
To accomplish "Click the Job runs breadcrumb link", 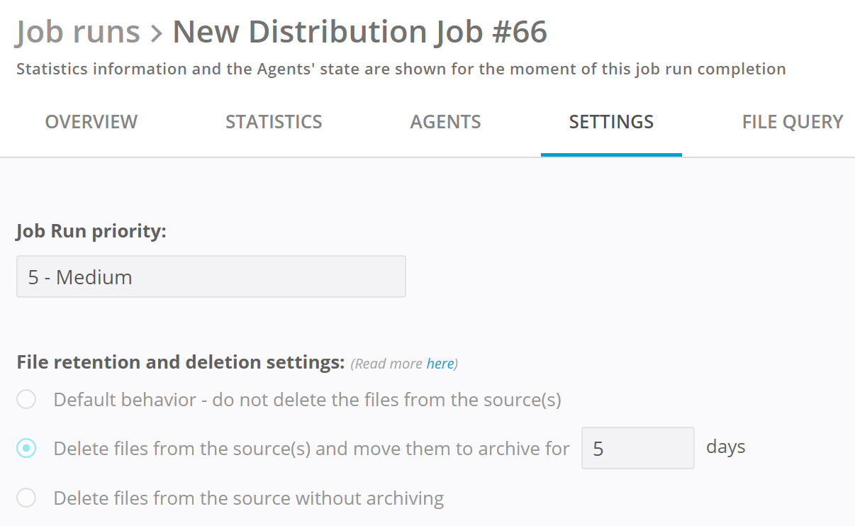I will click(78, 32).
